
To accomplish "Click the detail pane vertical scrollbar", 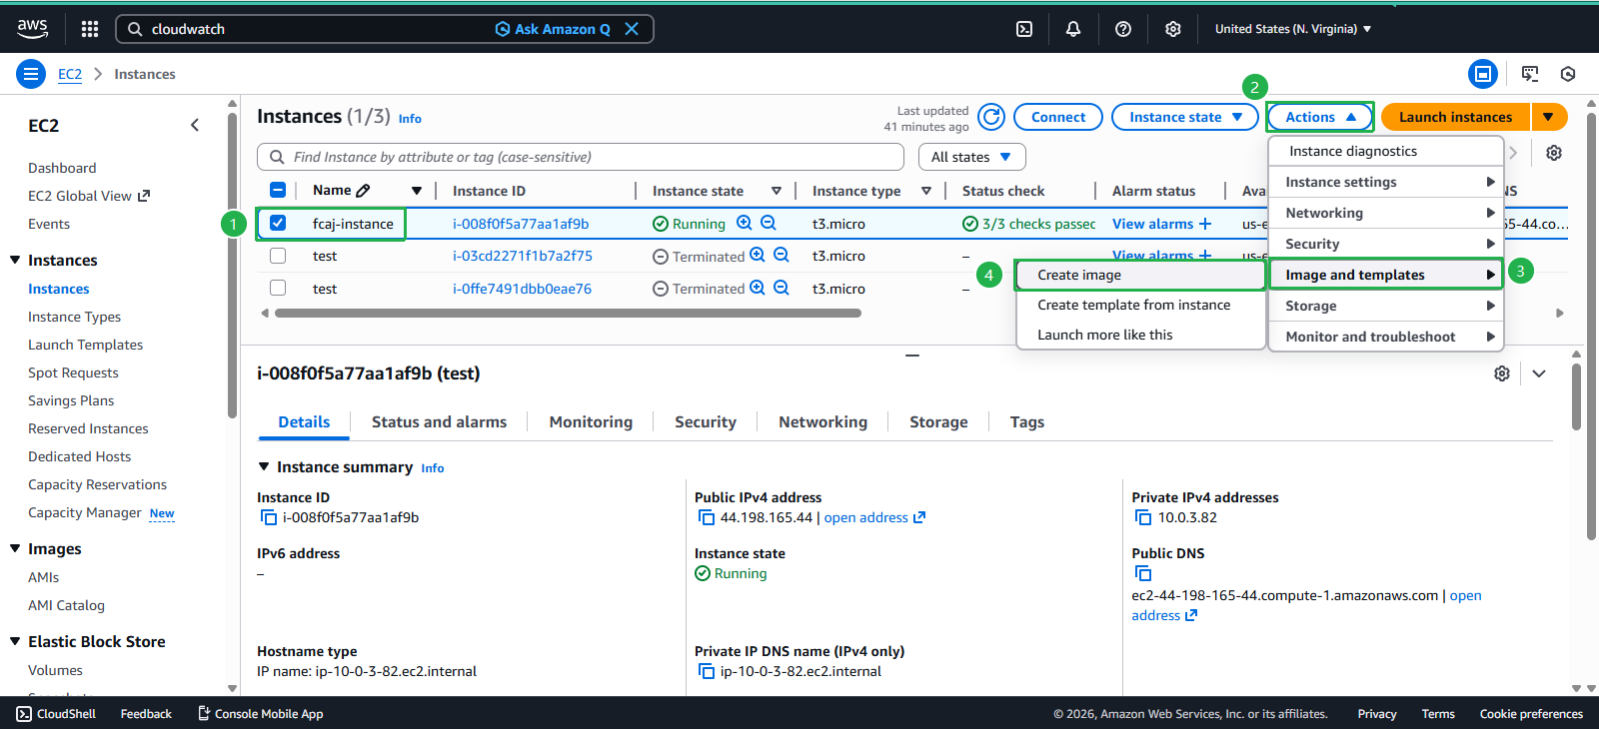I will pos(1577,395).
